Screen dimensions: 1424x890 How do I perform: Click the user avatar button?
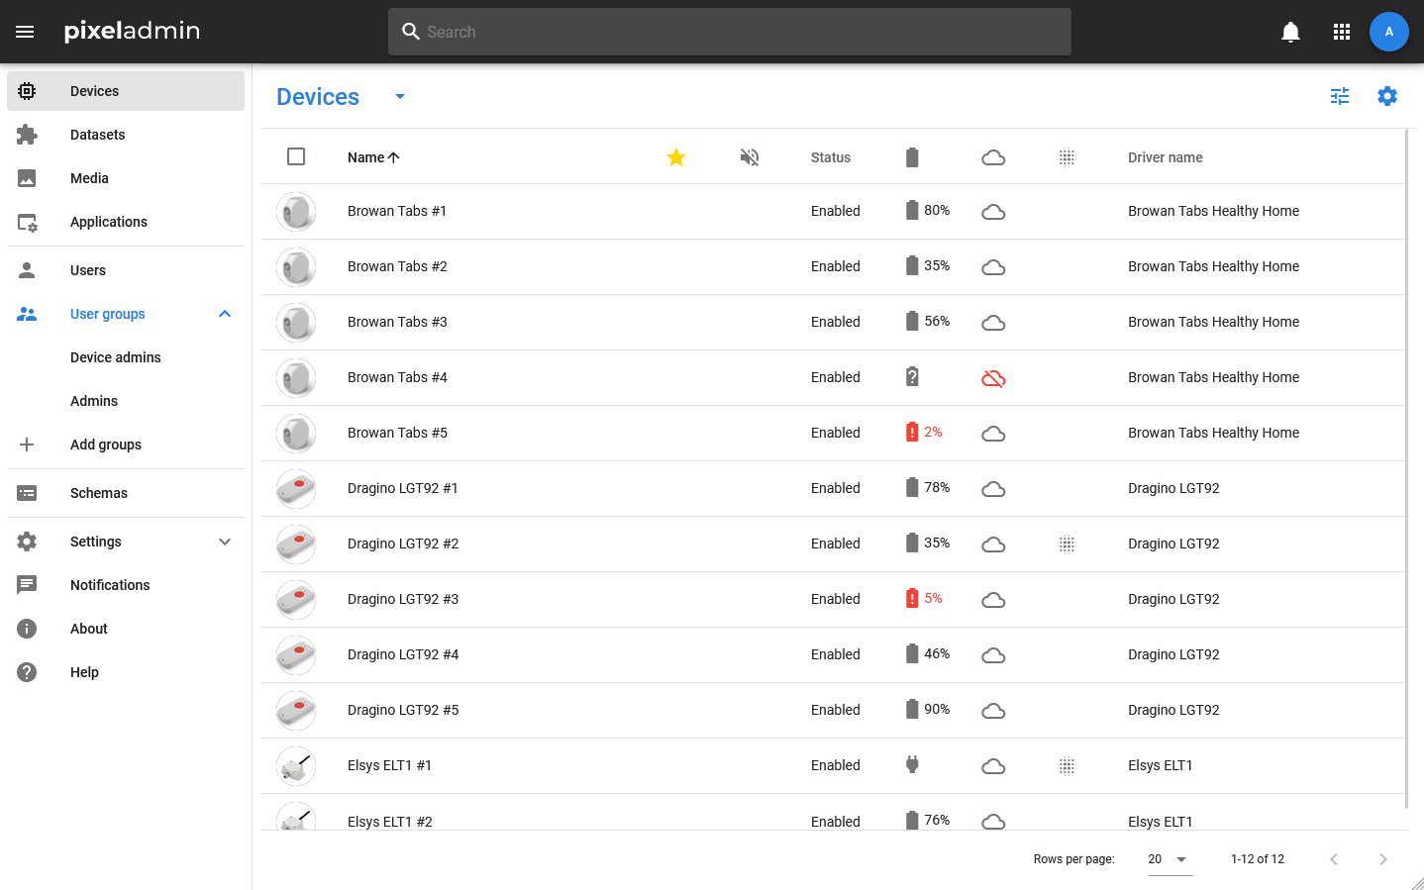(x=1388, y=32)
